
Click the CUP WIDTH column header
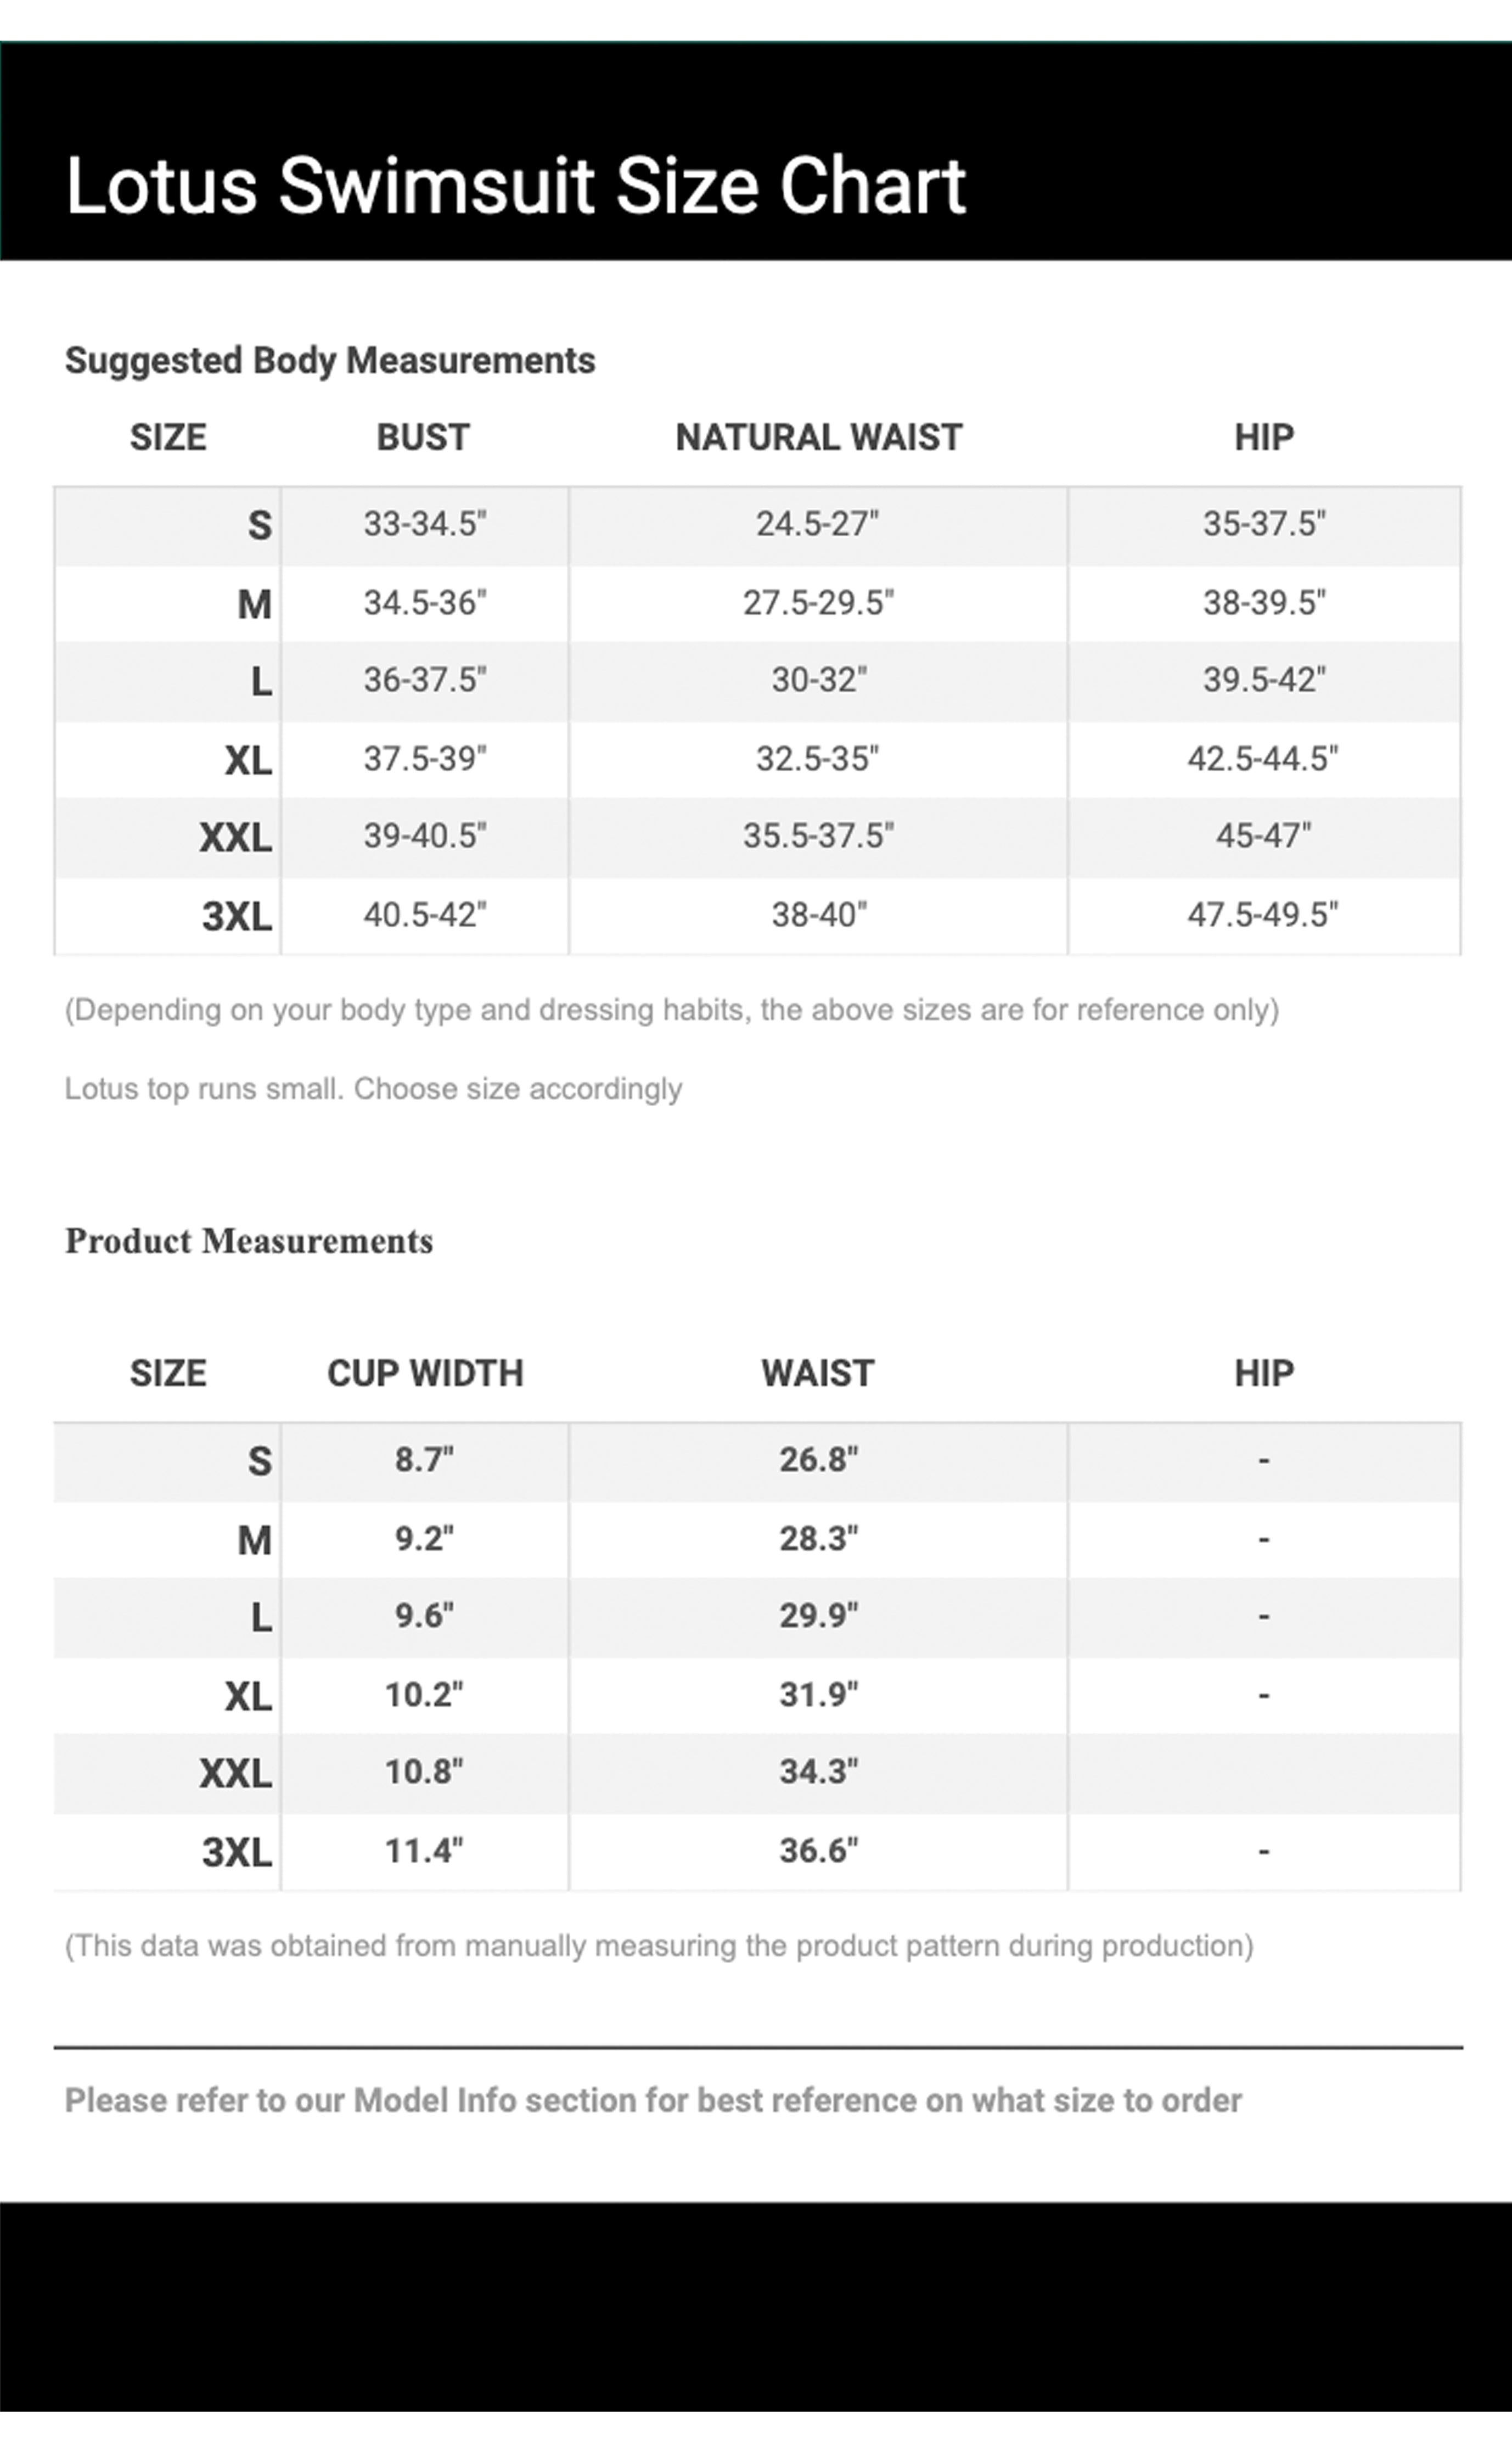coord(425,1373)
